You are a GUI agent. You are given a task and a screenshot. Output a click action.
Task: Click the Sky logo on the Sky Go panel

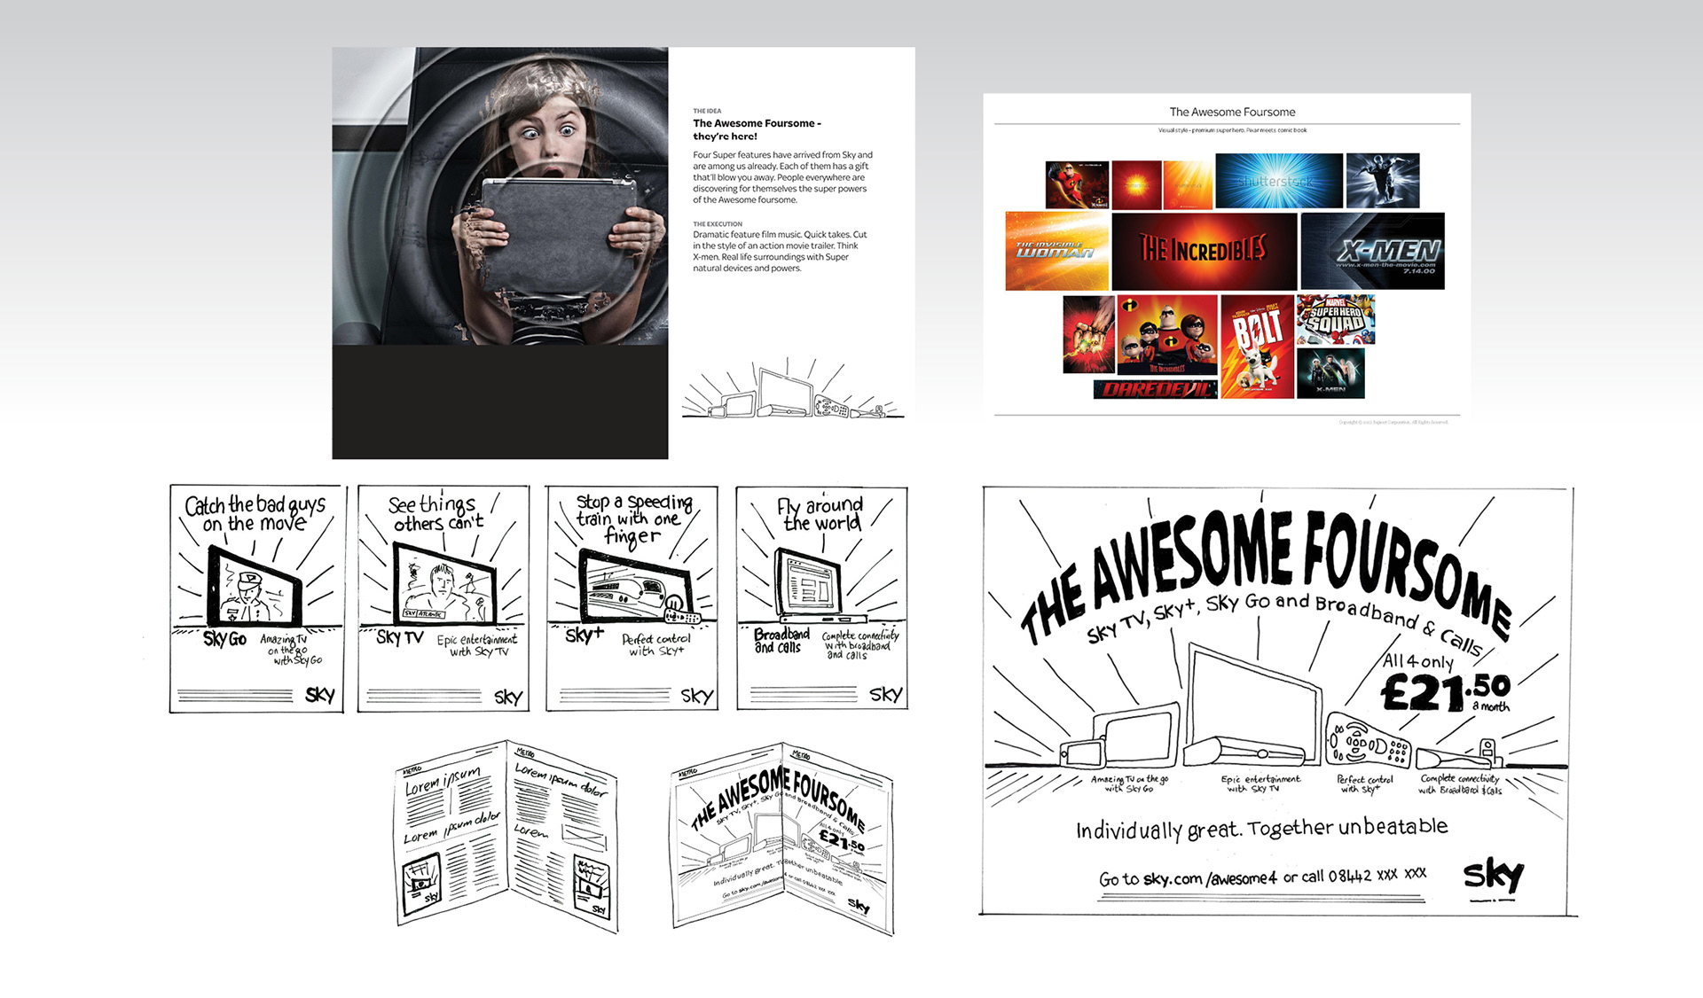point(319,695)
